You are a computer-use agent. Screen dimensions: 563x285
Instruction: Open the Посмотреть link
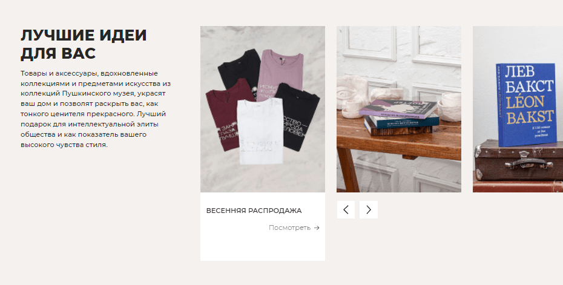(294, 228)
